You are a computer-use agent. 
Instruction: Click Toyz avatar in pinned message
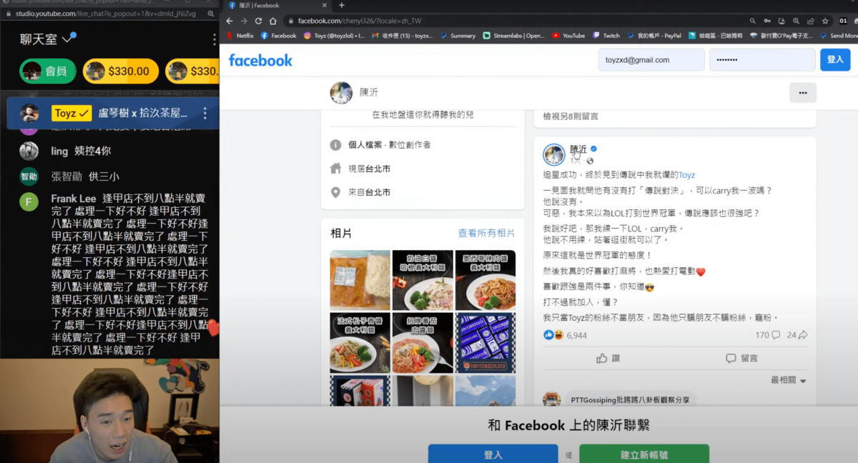pyautogui.click(x=29, y=113)
